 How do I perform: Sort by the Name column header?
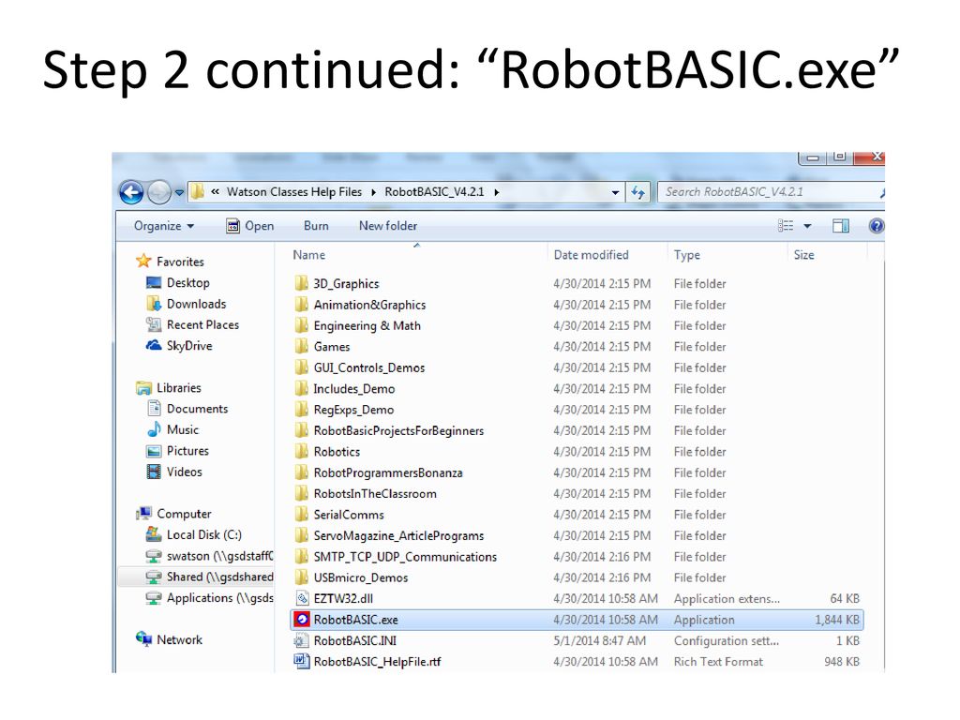(308, 255)
